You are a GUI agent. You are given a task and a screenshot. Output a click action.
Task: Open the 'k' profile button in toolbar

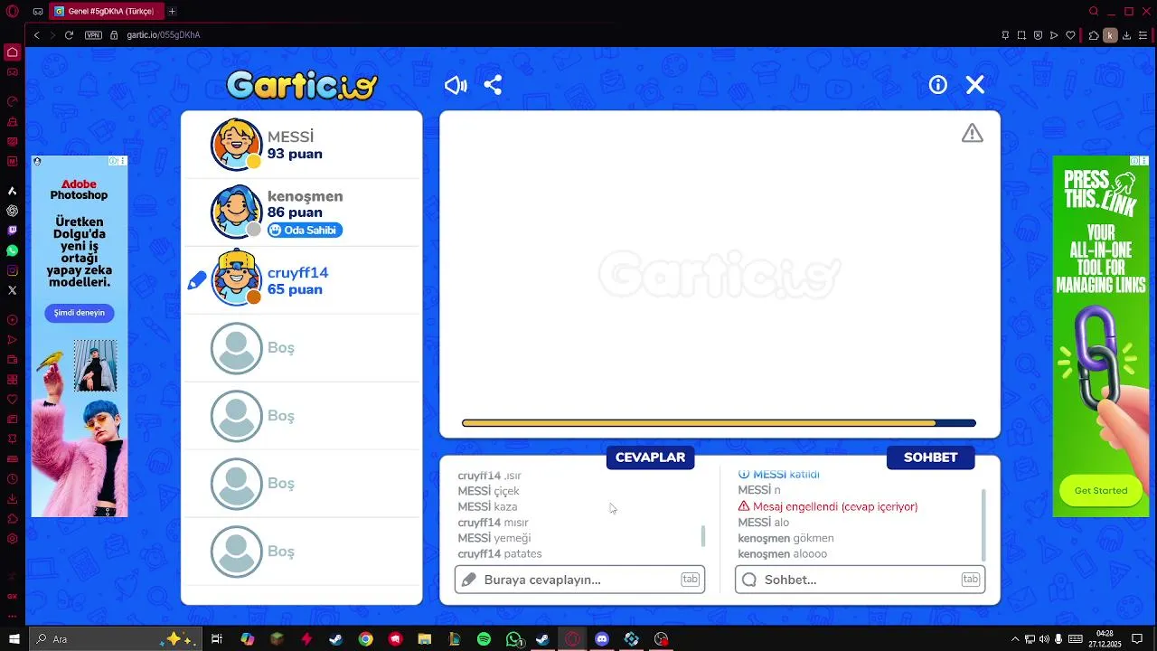[x=1111, y=35]
